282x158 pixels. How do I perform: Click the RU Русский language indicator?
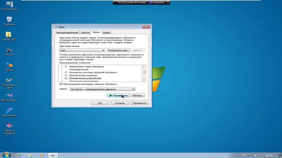click(x=131, y=2)
